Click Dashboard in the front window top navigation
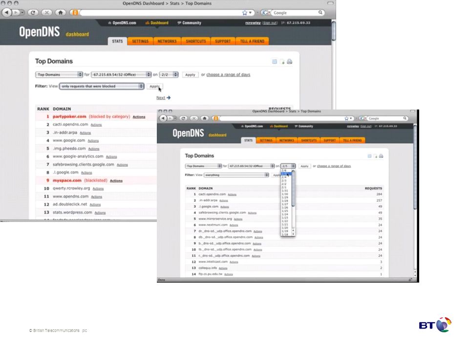 point(279,126)
